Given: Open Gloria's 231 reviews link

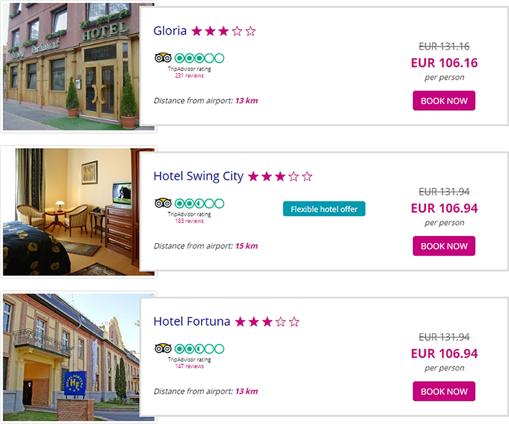Looking at the screenshot, I should (189, 76).
